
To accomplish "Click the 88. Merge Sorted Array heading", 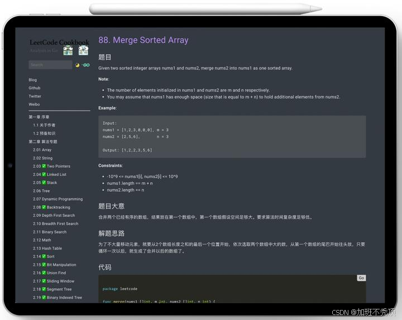I will (x=143, y=40).
